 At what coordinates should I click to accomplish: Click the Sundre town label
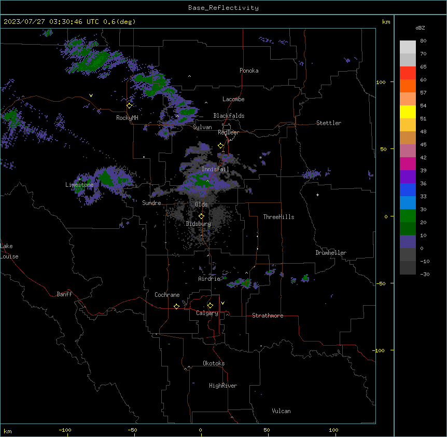pyautogui.click(x=151, y=203)
